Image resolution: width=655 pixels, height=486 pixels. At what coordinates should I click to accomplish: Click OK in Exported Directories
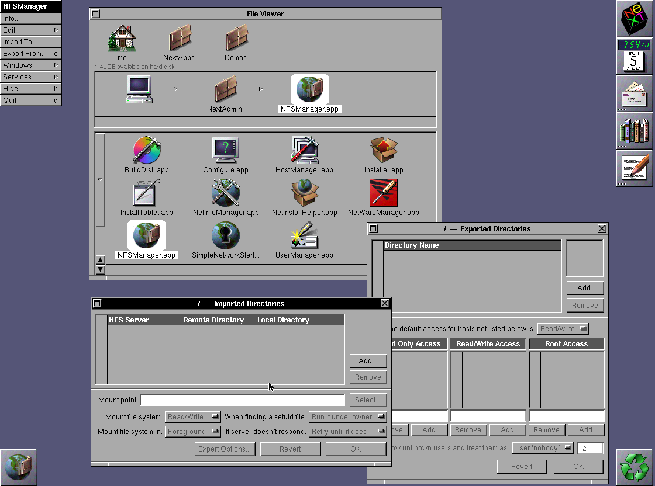click(x=578, y=466)
